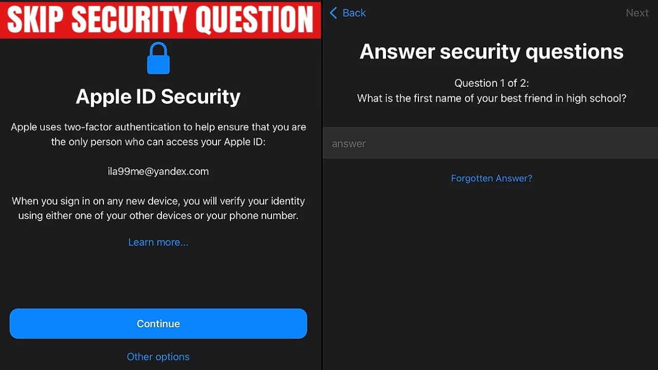Click the Answer security questions heading

coord(491,51)
